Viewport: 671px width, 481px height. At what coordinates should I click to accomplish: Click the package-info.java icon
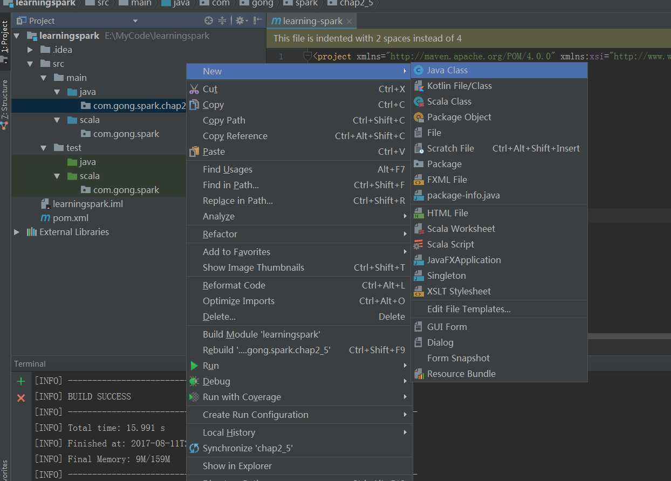tap(419, 195)
